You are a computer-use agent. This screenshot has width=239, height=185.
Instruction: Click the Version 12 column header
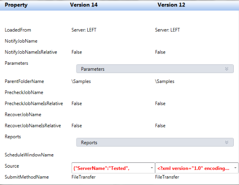point(171,5)
